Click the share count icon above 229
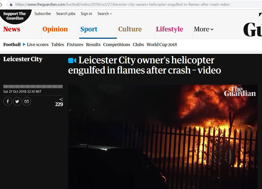The width and height of the screenshot is (262, 189). point(61,99)
